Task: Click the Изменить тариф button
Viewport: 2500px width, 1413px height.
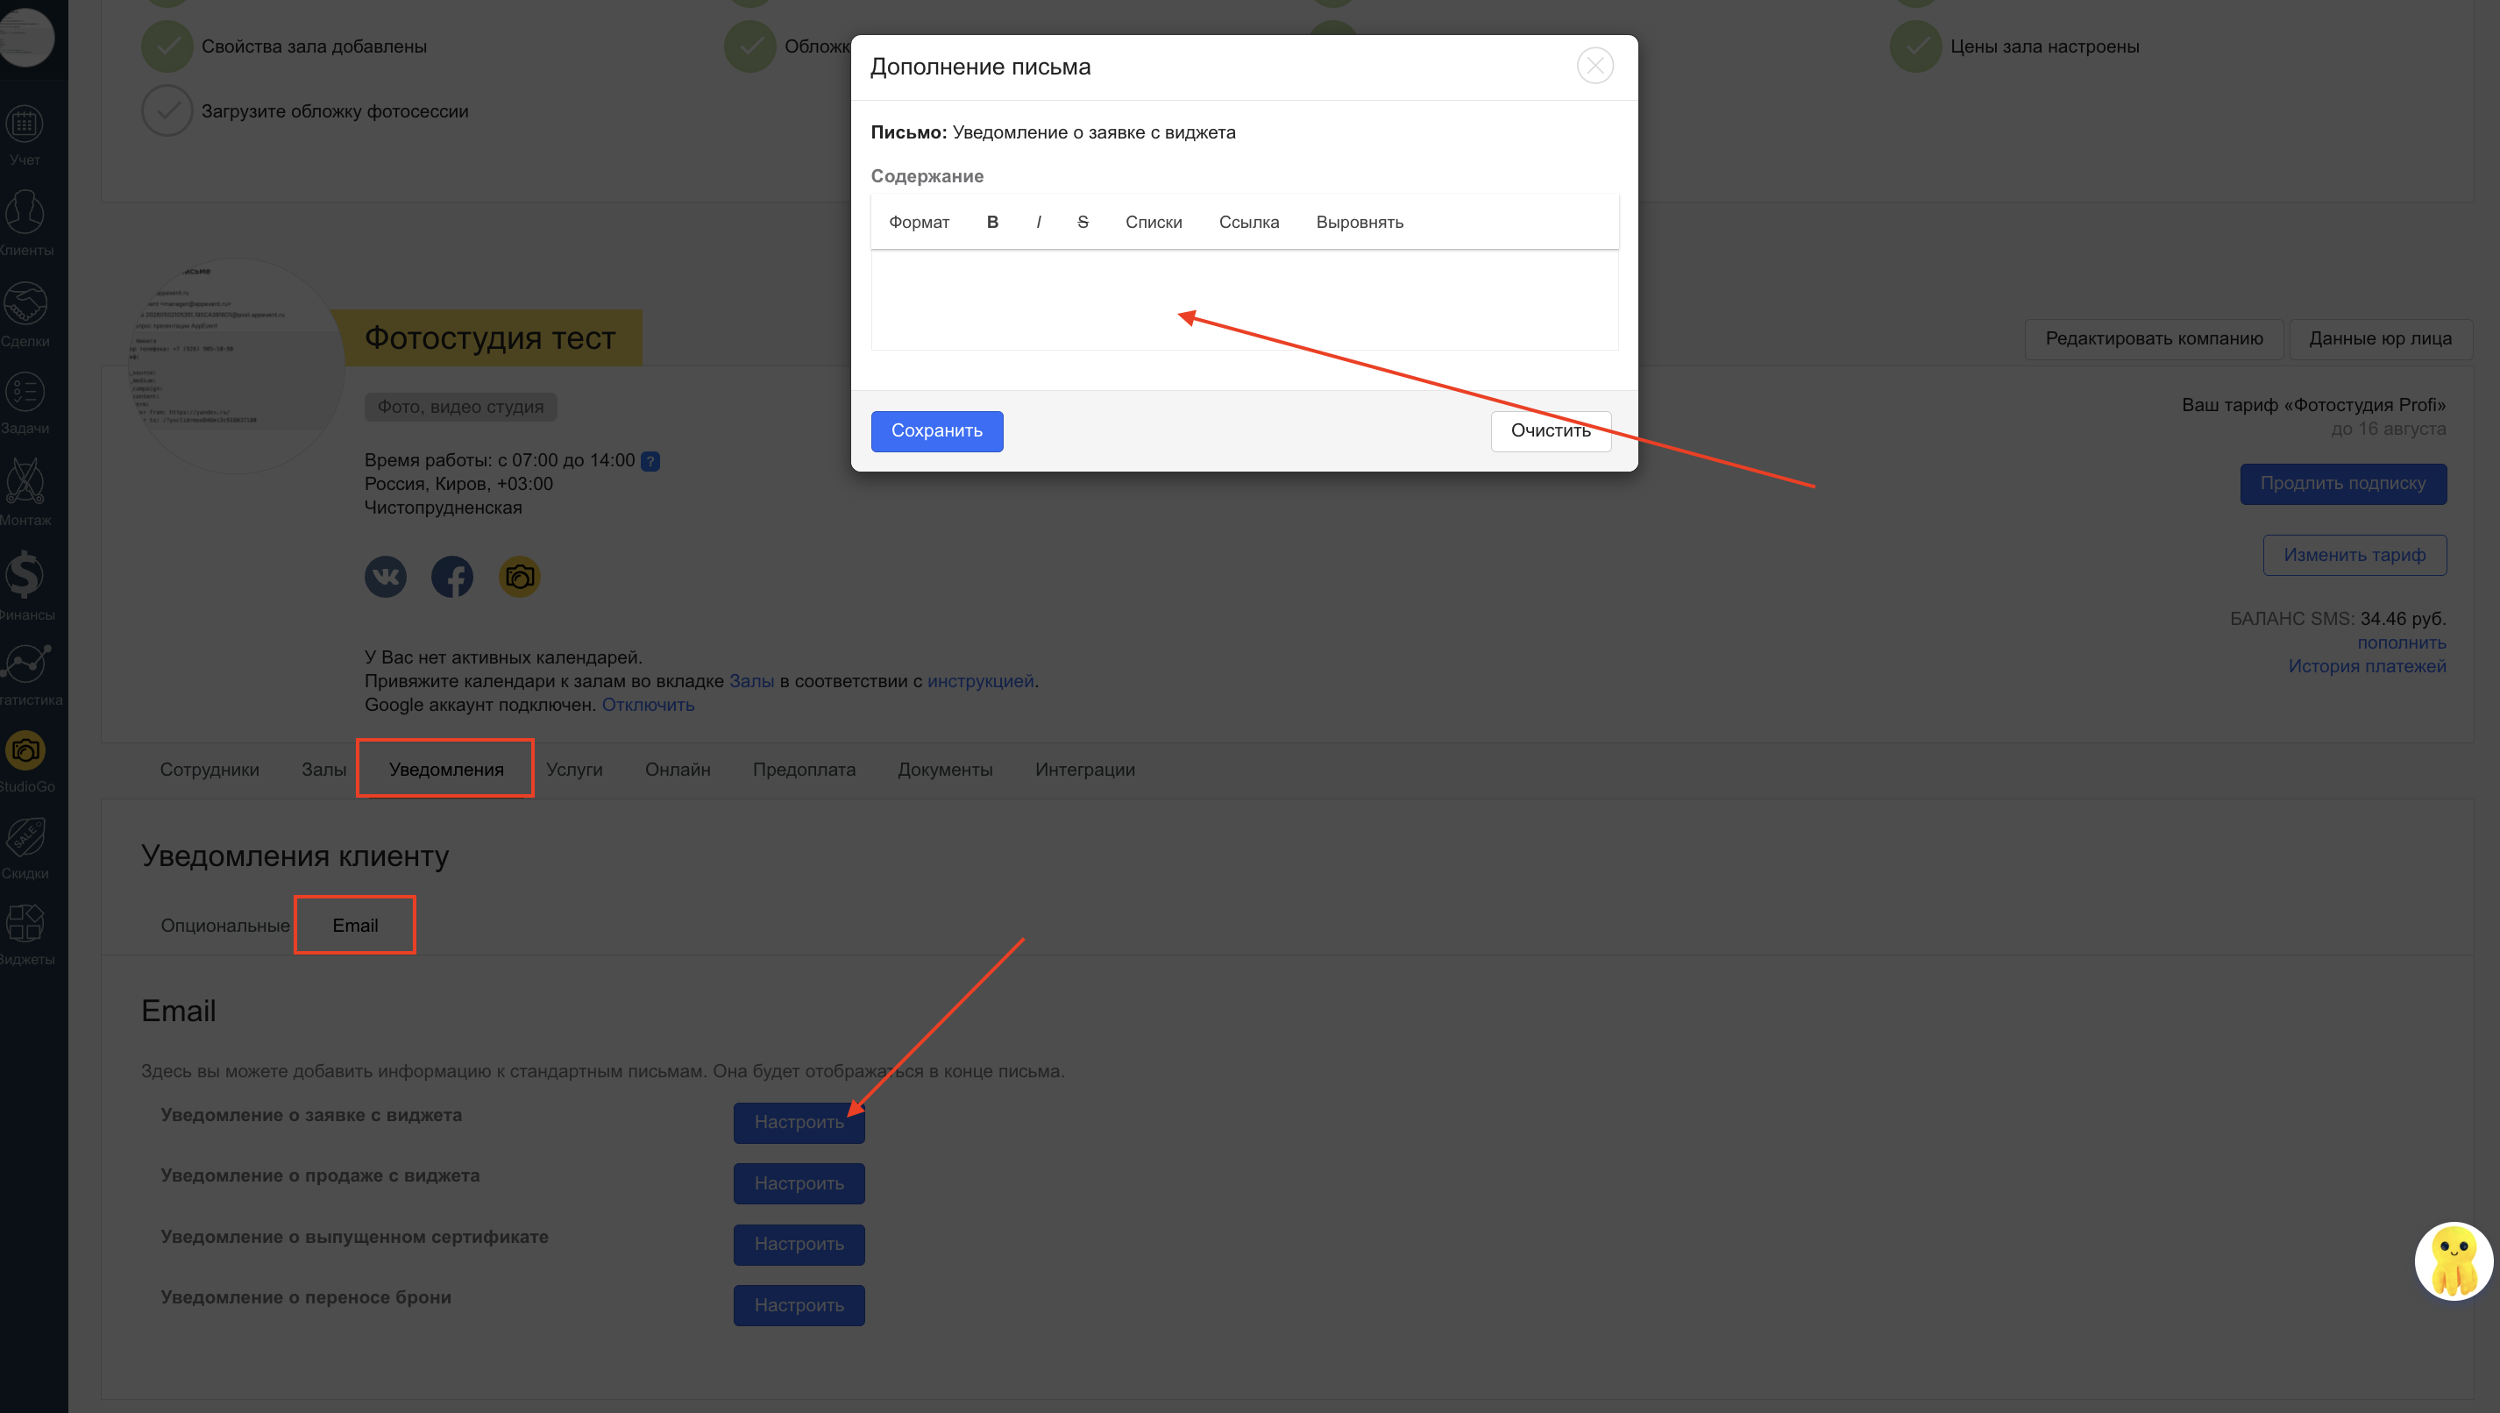Action: [2354, 555]
